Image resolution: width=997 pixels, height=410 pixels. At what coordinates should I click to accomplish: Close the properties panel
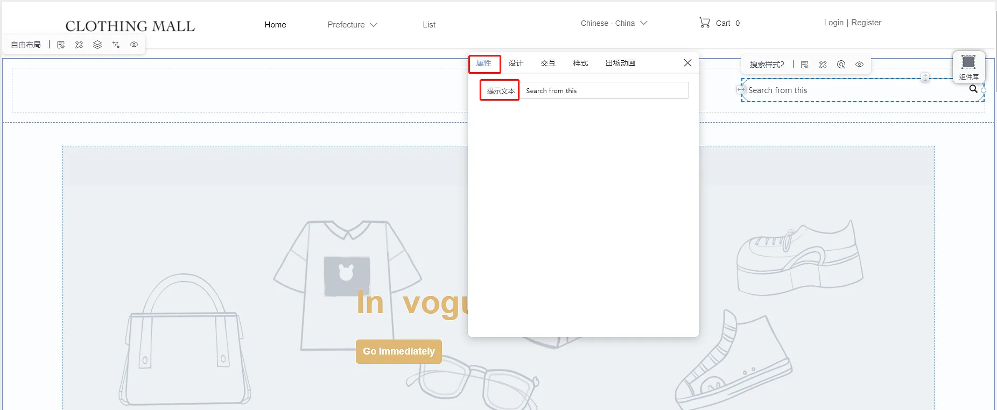click(x=687, y=63)
